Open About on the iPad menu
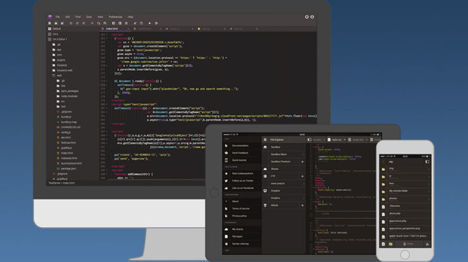This screenshot has height=262, width=468. 235,201
